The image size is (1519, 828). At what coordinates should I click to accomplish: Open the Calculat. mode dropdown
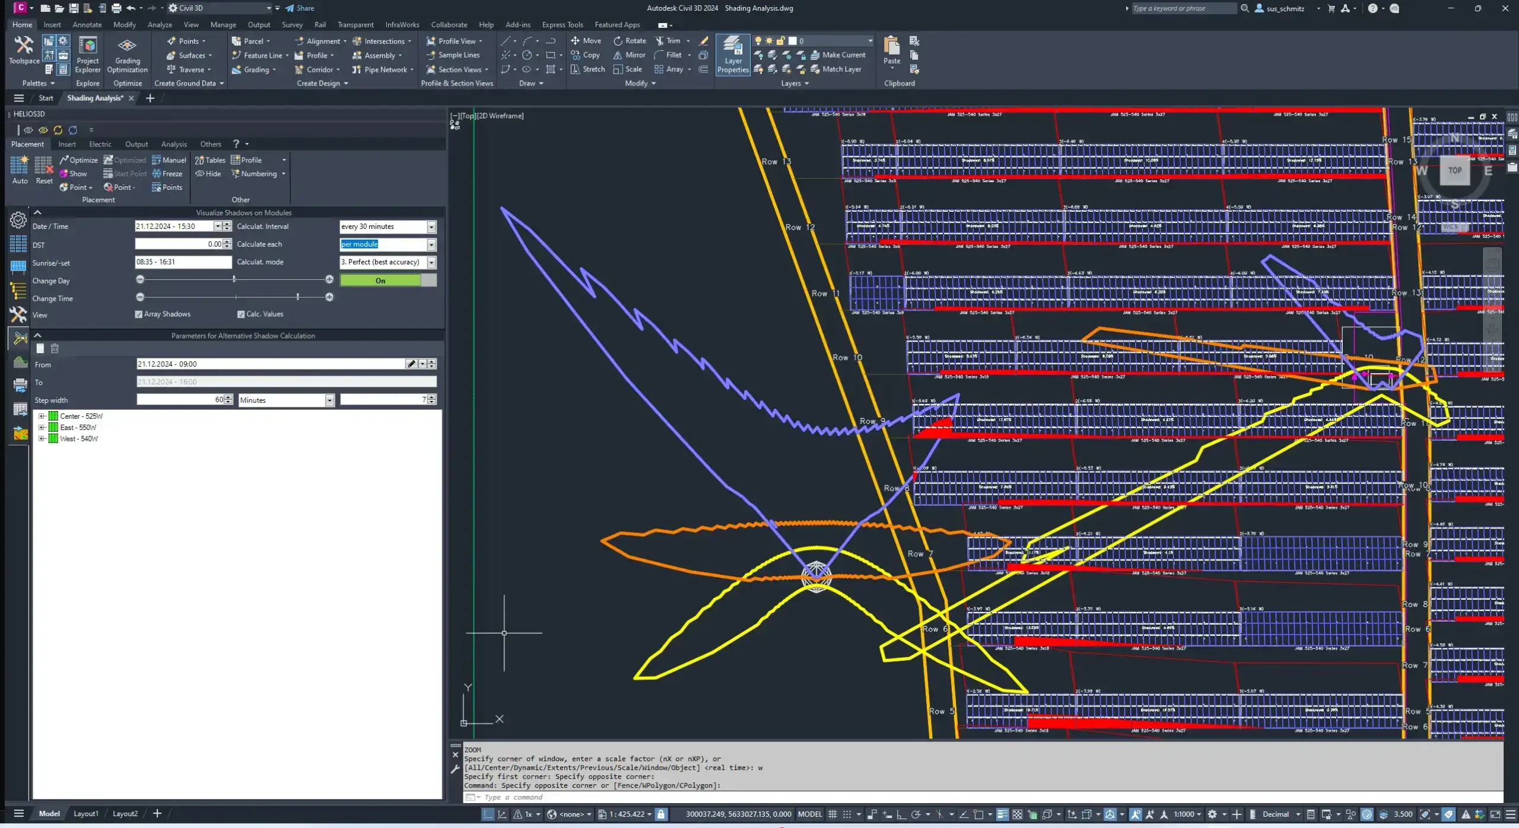tap(431, 262)
